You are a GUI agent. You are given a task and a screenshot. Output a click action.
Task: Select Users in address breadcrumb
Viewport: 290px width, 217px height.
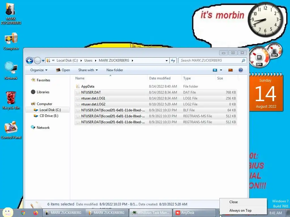(88, 60)
